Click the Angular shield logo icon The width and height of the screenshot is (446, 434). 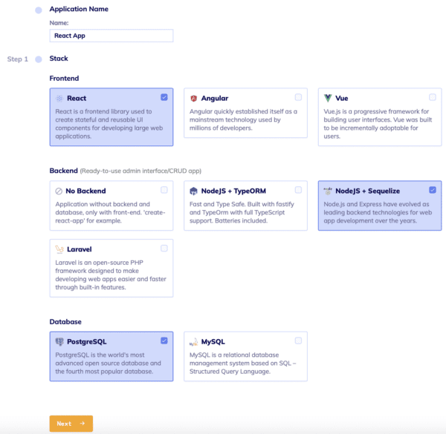pos(193,98)
